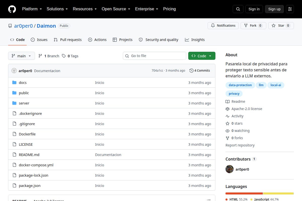The image size is (302, 201).
Task: Open the Security and quality tab
Action: (x=159, y=40)
